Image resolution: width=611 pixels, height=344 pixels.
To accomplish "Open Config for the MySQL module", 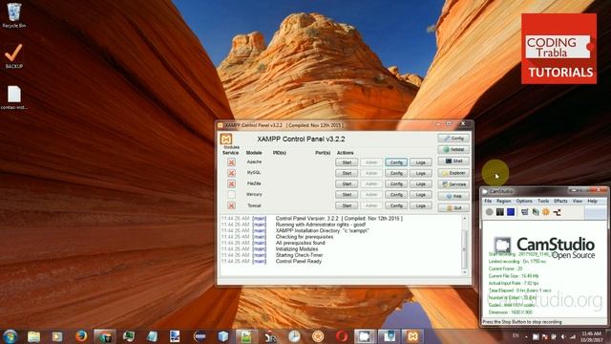I will (x=396, y=173).
